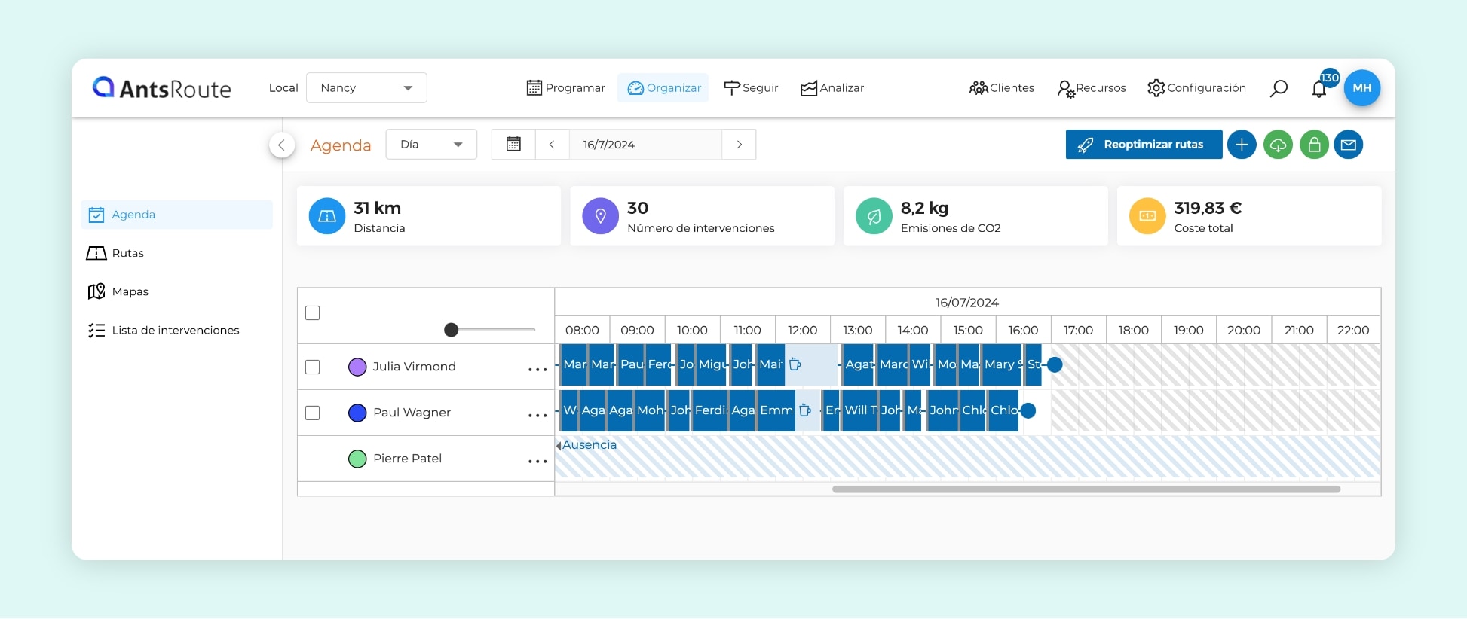Toggle the select-all checkbox in header
The height and width of the screenshot is (619, 1467).
point(313,313)
